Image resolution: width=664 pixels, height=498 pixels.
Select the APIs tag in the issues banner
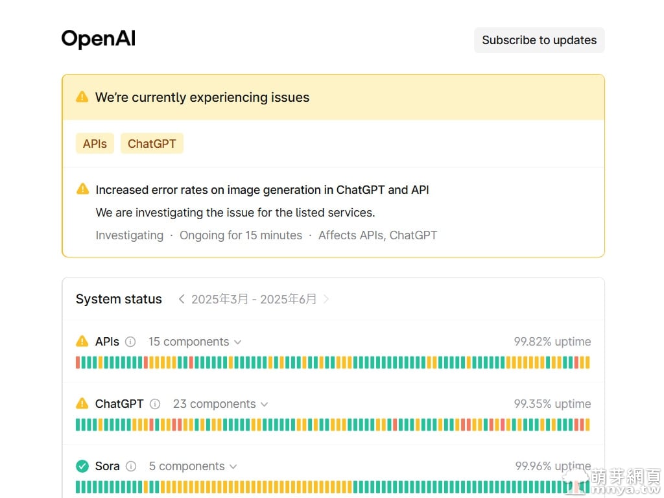(95, 144)
